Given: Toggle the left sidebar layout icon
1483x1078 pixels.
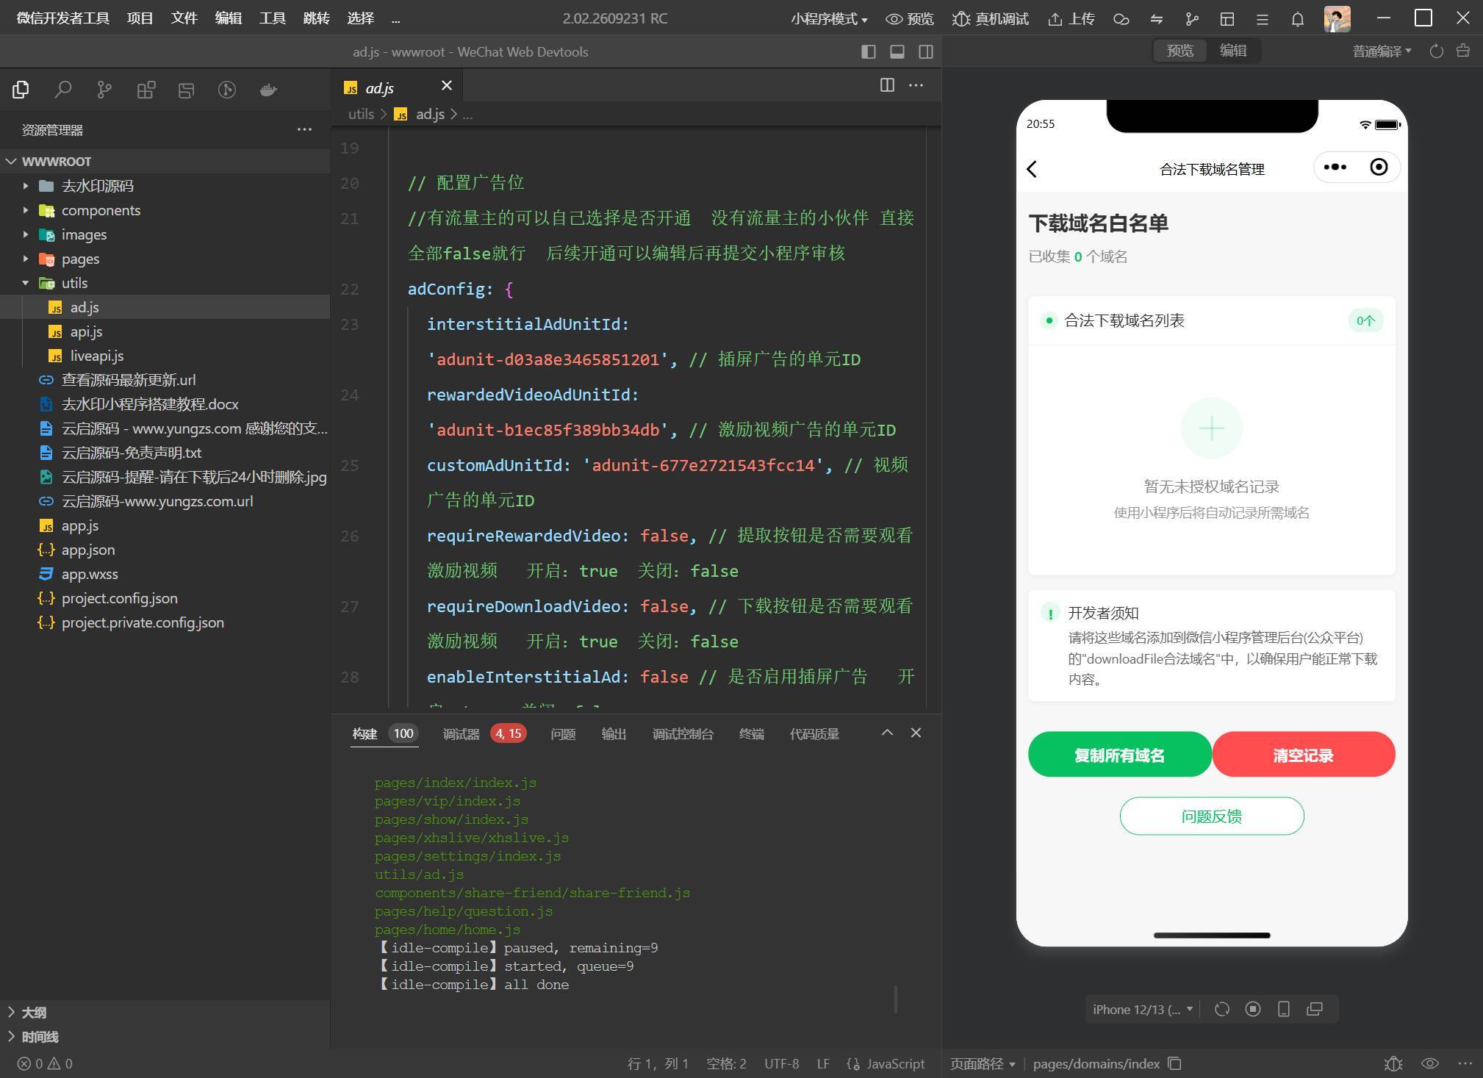Looking at the screenshot, I should [868, 51].
